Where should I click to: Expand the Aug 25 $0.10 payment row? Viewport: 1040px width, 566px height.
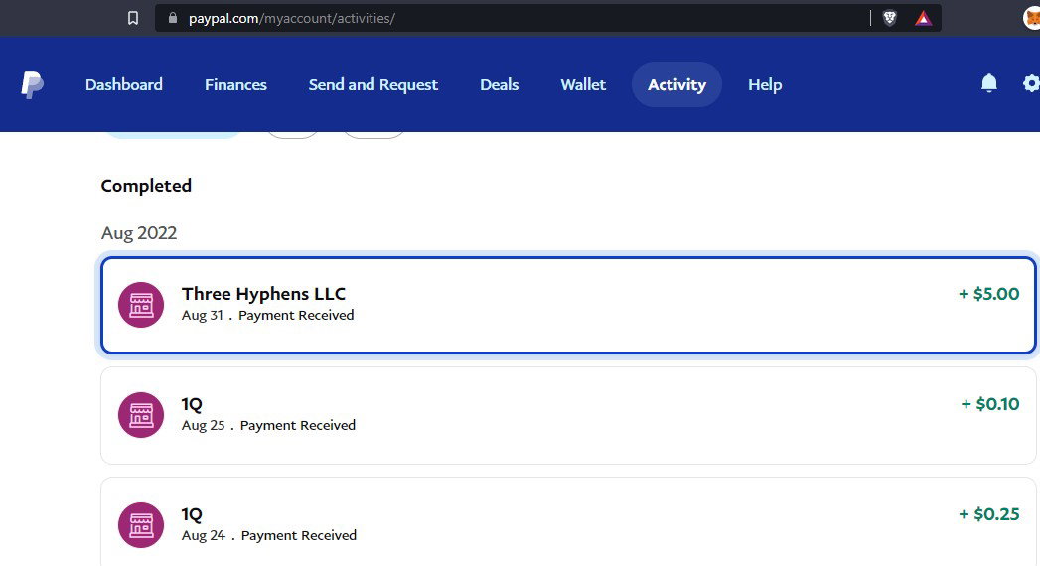(568, 415)
